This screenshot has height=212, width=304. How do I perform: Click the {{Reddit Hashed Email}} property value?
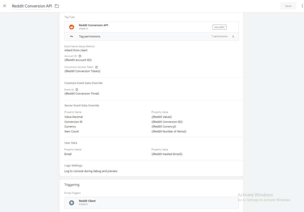(167, 154)
